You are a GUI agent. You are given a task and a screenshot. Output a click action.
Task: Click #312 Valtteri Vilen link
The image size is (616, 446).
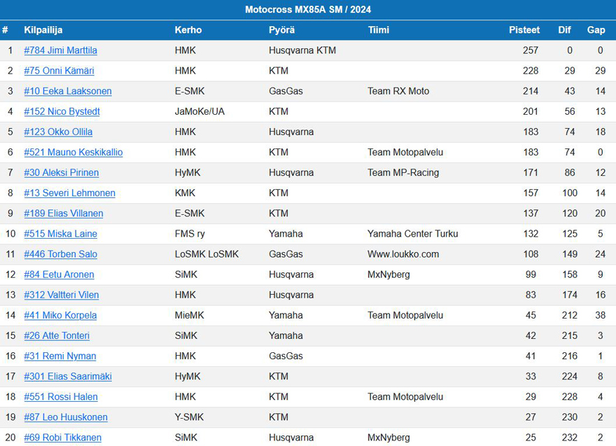(x=62, y=295)
